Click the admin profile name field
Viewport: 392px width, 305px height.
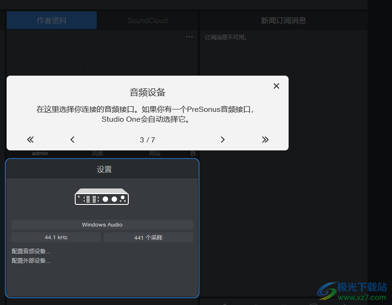[x=40, y=153]
